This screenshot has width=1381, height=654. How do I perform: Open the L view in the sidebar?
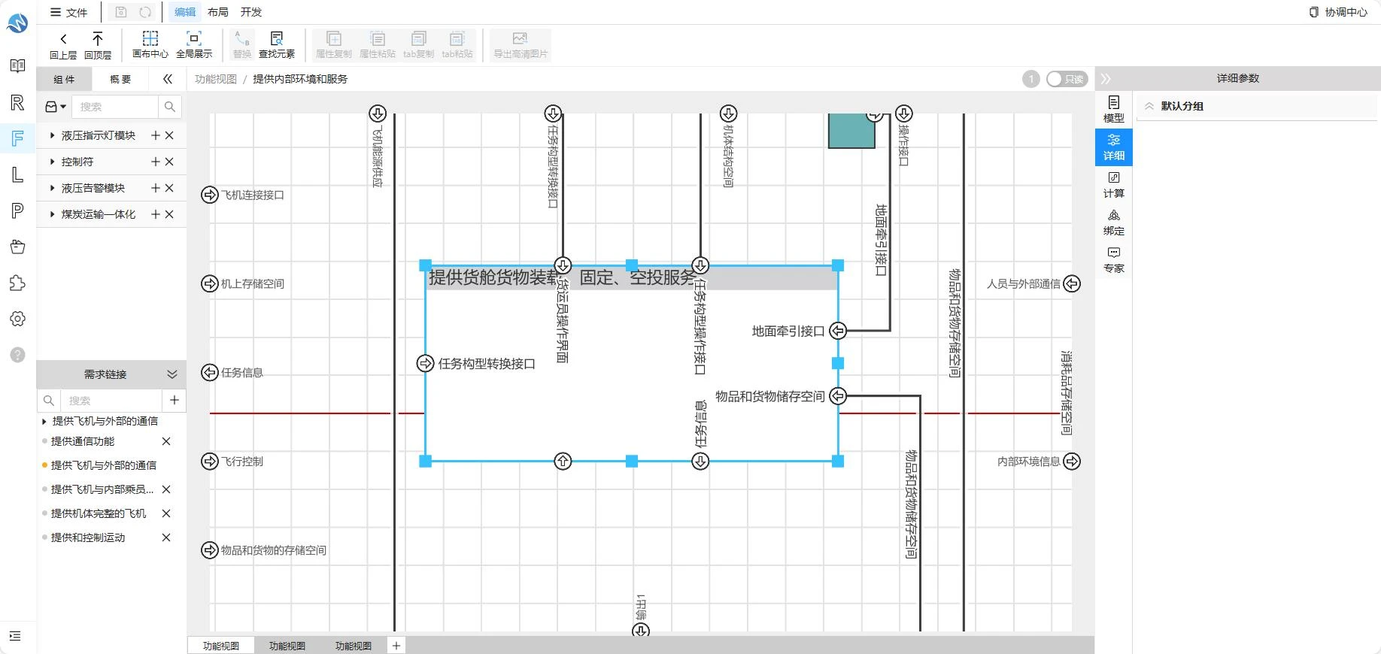tap(17, 174)
